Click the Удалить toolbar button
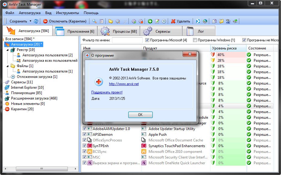281x175 pixels. click(180, 21)
